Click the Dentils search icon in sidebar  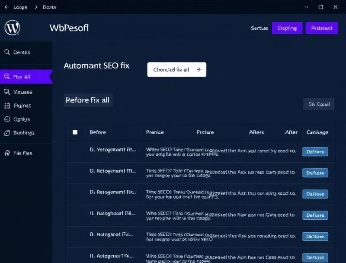[7, 52]
